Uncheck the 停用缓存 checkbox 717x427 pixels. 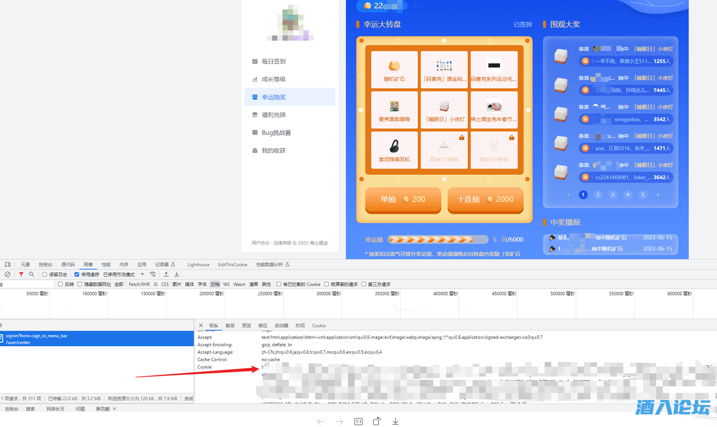pos(77,275)
